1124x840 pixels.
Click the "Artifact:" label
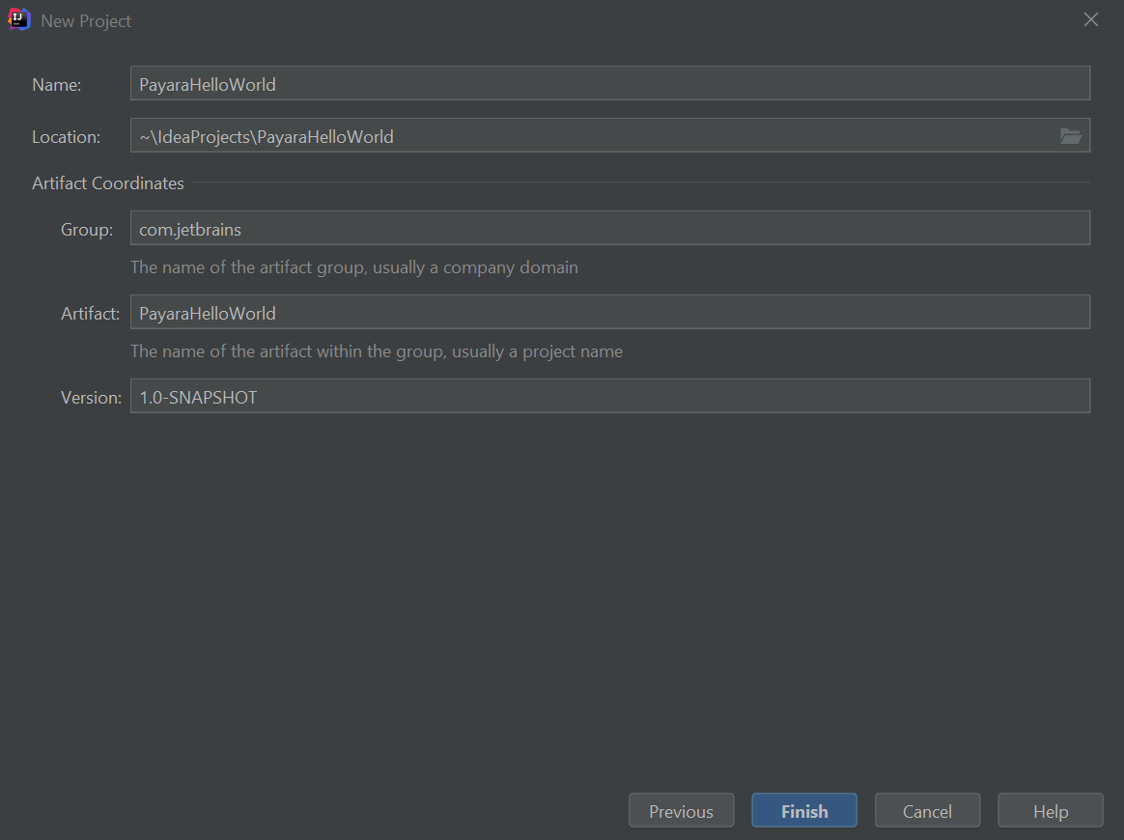[90, 314]
